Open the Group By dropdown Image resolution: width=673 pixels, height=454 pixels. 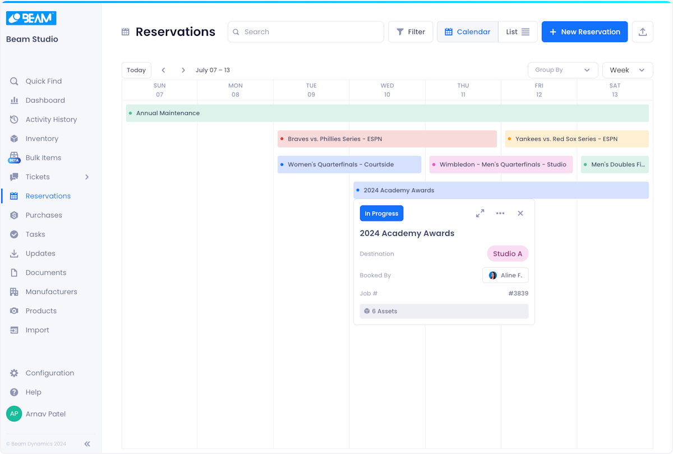[x=563, y=70]
